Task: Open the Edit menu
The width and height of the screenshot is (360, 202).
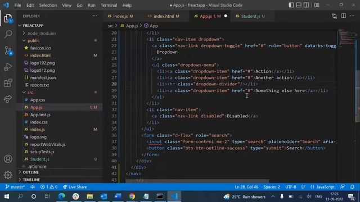Action: click(30, 5)
